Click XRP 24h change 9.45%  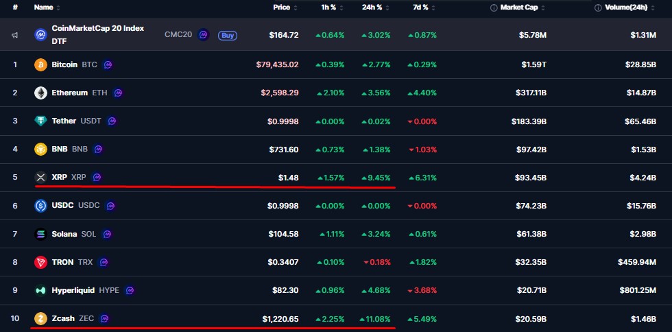(x=376, y=178)
